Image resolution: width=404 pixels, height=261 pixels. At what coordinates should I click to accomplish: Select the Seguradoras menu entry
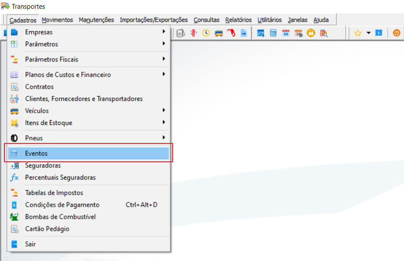pos(89,165)
